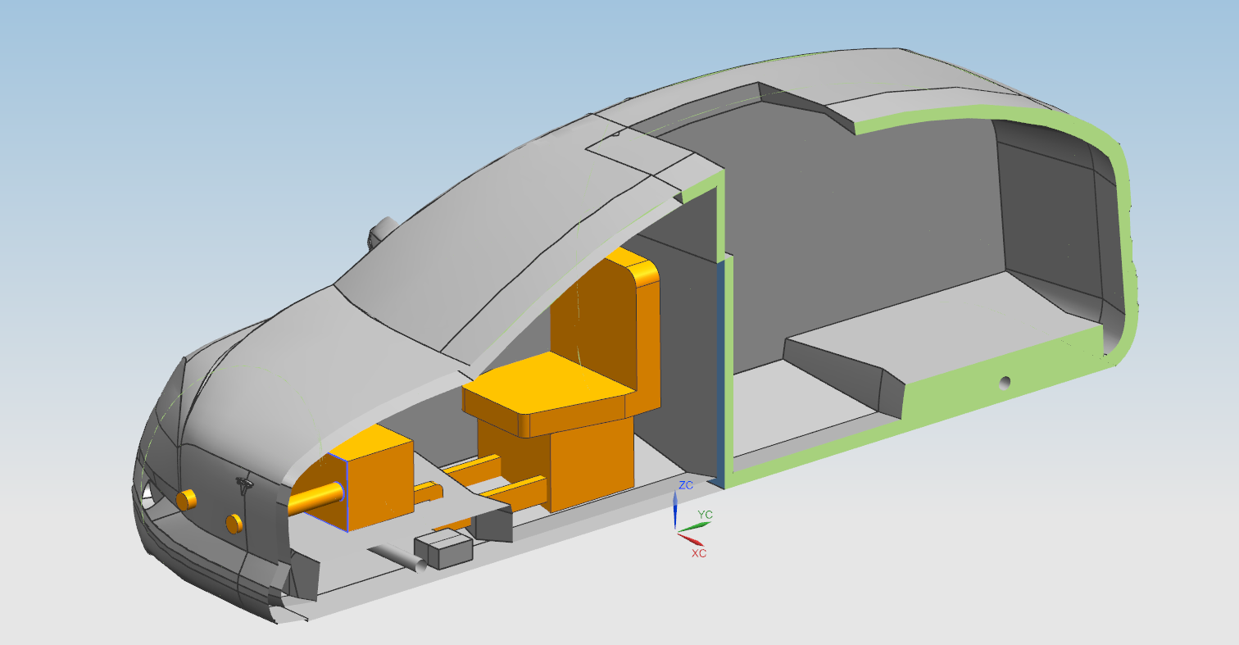Select the red XC axis arrow
The height and width of the screenshot is (645, 1239).
click(x=692, y=539)
